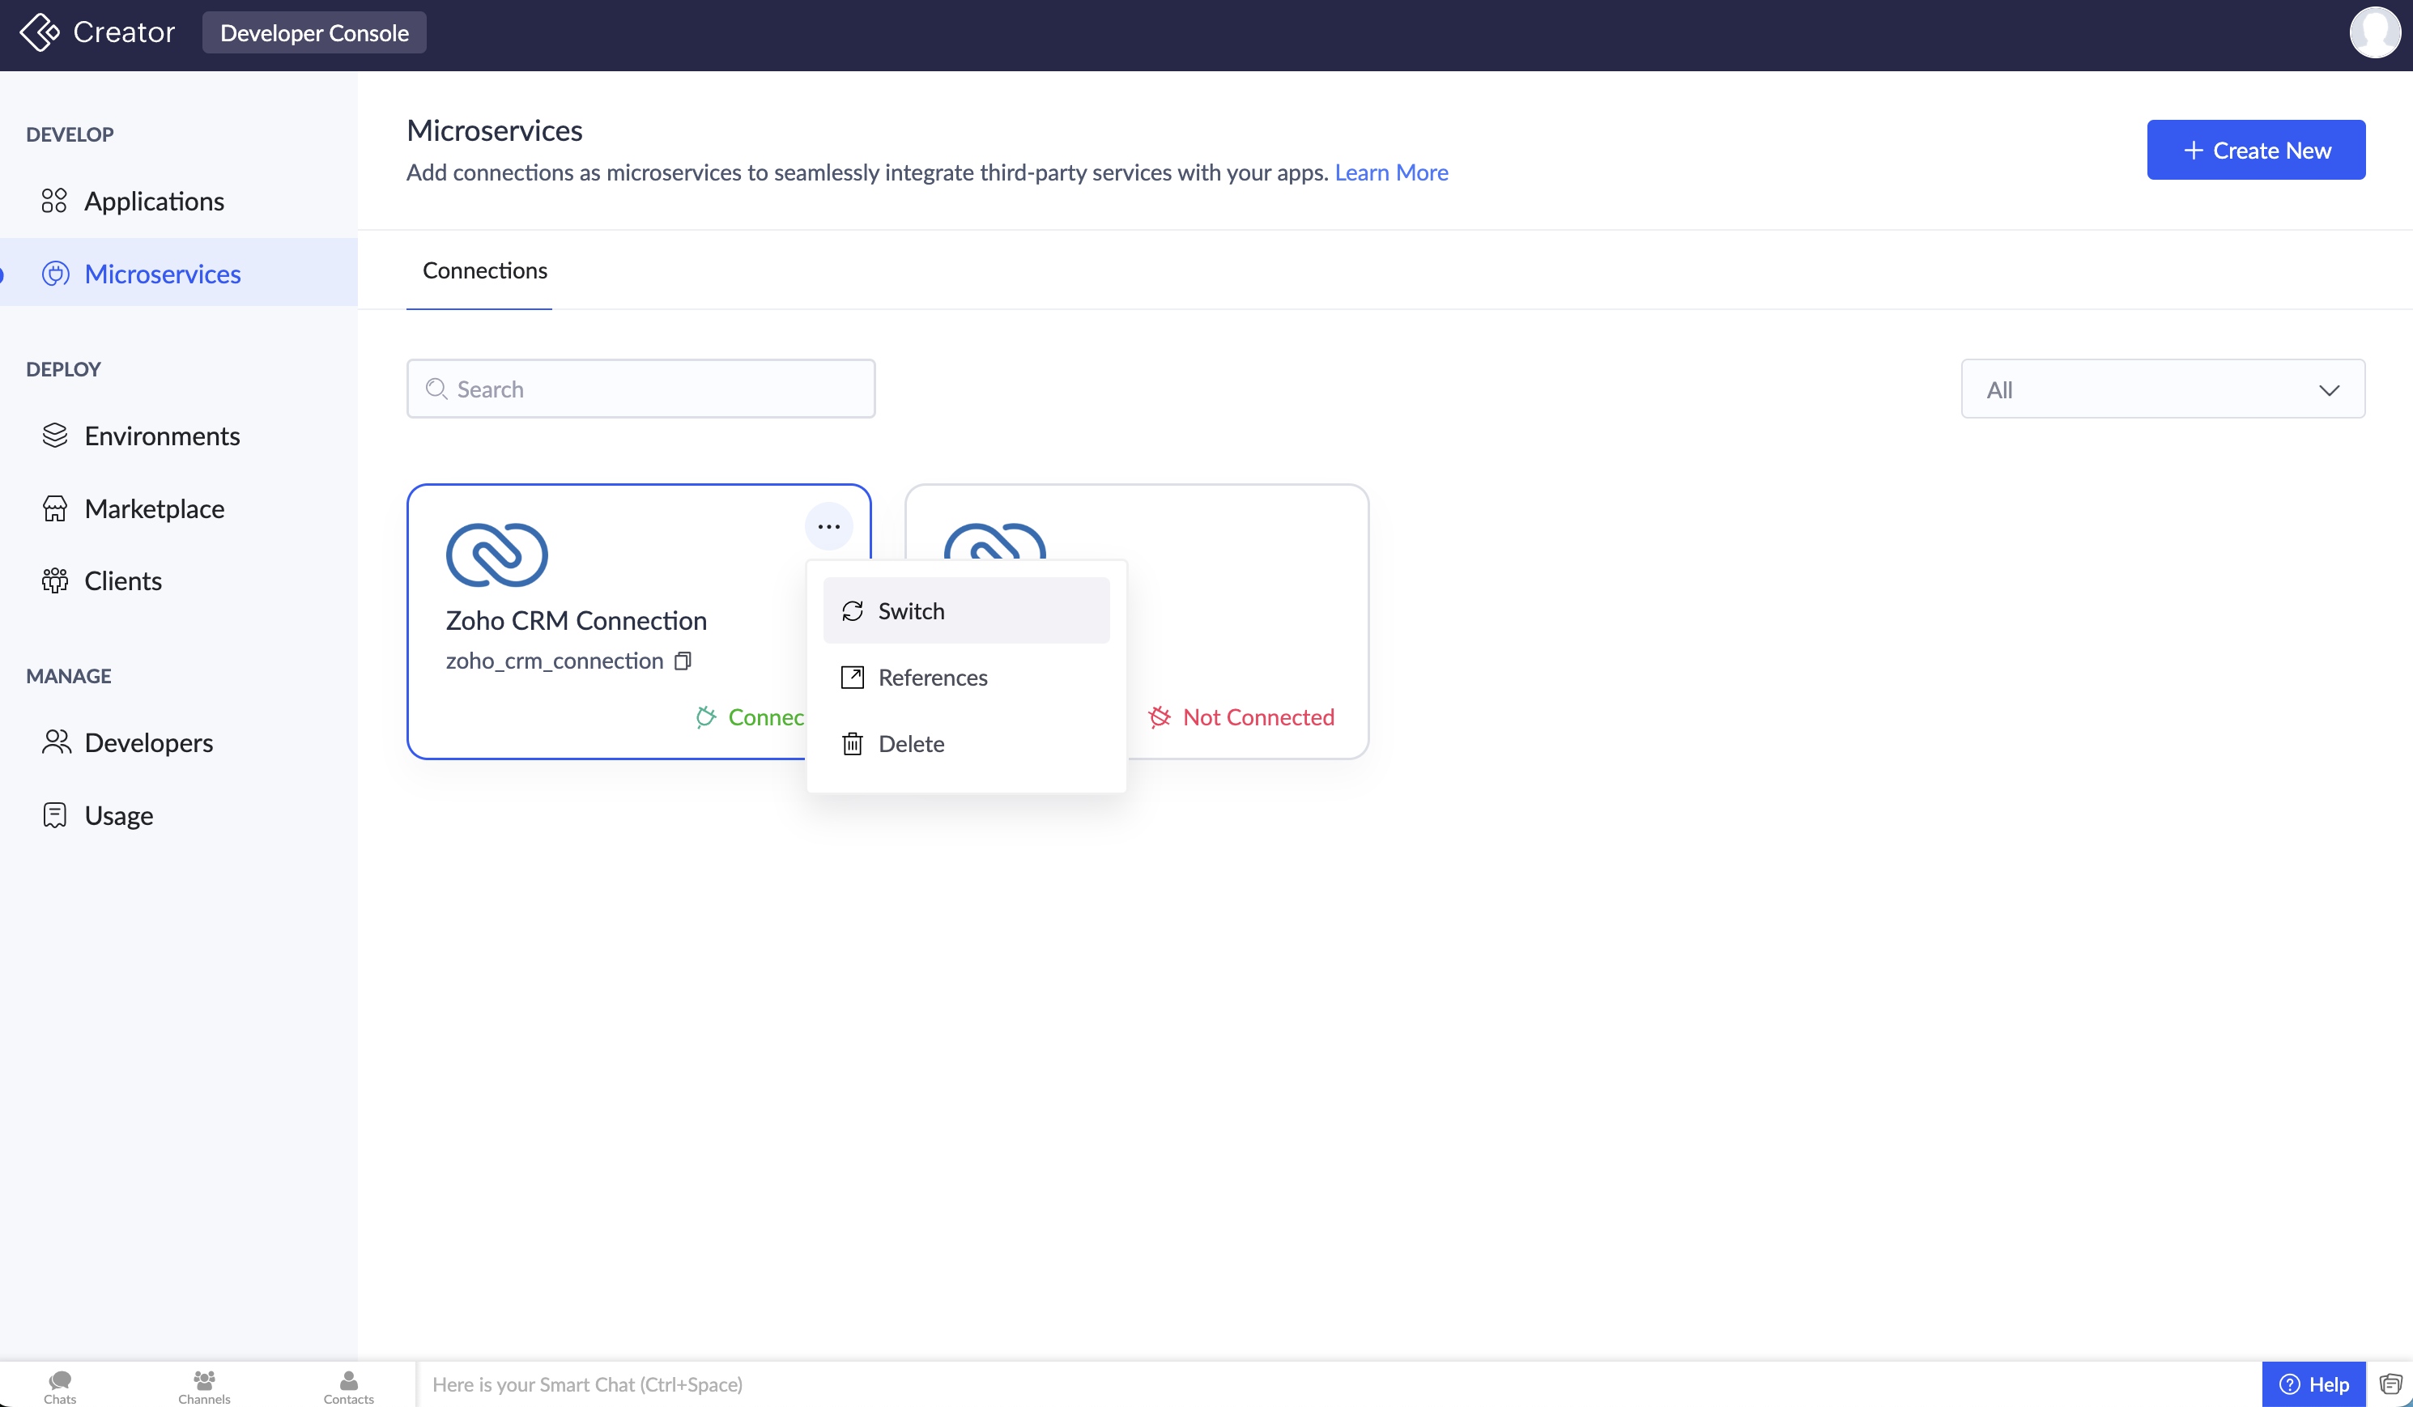2413x1407 pixels.
Task: Open Contacts in bottom bar
Action: [x=348, y=1385]
